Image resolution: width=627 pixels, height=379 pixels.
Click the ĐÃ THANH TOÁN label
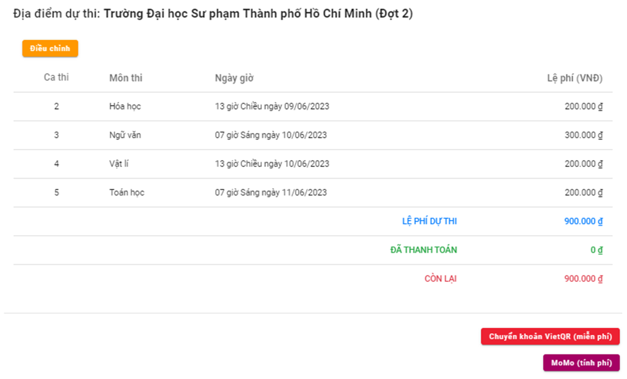point(424,250)
